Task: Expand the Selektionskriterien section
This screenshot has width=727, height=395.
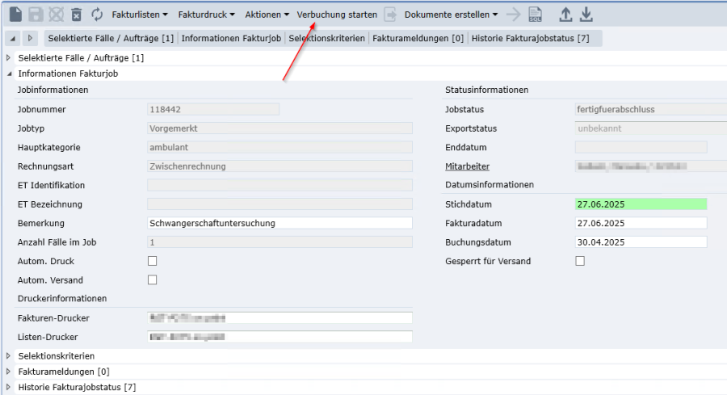Action: (x=8, y=356)
